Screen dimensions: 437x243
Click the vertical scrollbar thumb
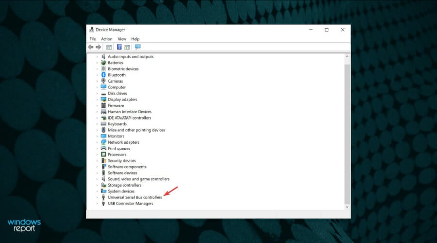347,134
